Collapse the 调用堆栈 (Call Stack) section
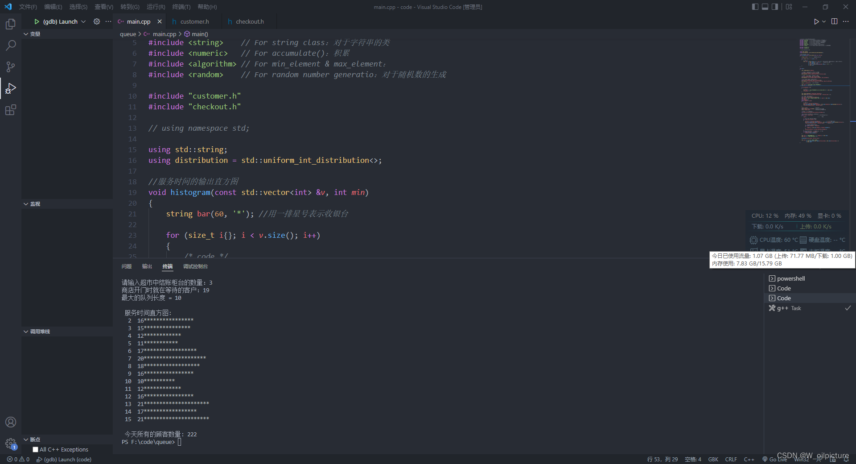This screenshot has height=464, width=856. coord(67,331)
